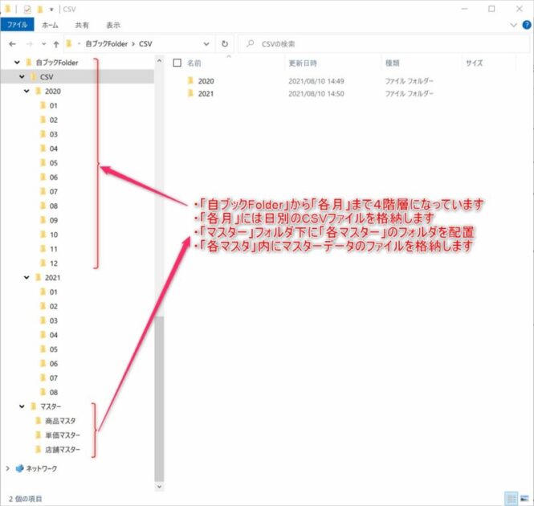Viewport: 534px width, 506px height.
Task: Click the forward navigation arrow
Action: click(30, 44)
